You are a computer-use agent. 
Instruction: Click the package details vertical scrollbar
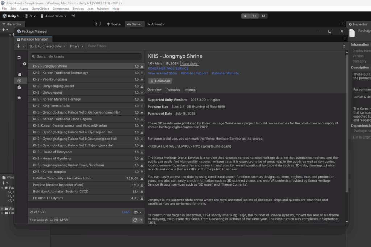347,124
